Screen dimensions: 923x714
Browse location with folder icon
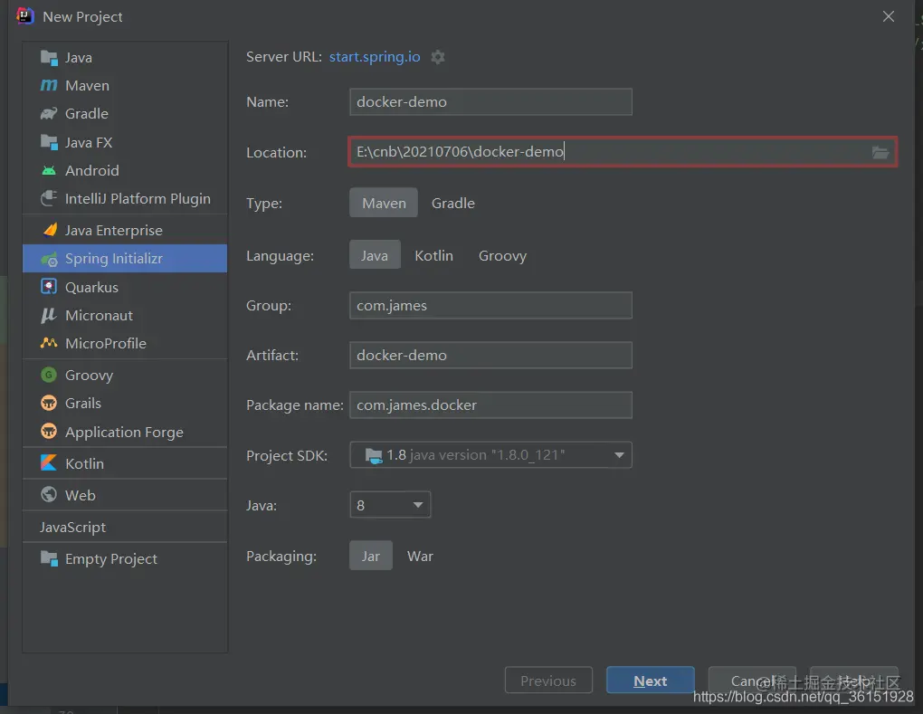point(880,152)
